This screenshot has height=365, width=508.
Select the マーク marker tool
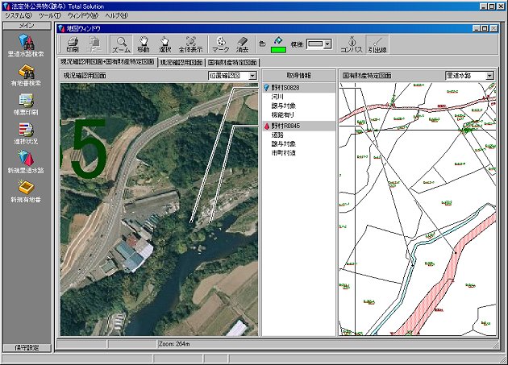221,44
